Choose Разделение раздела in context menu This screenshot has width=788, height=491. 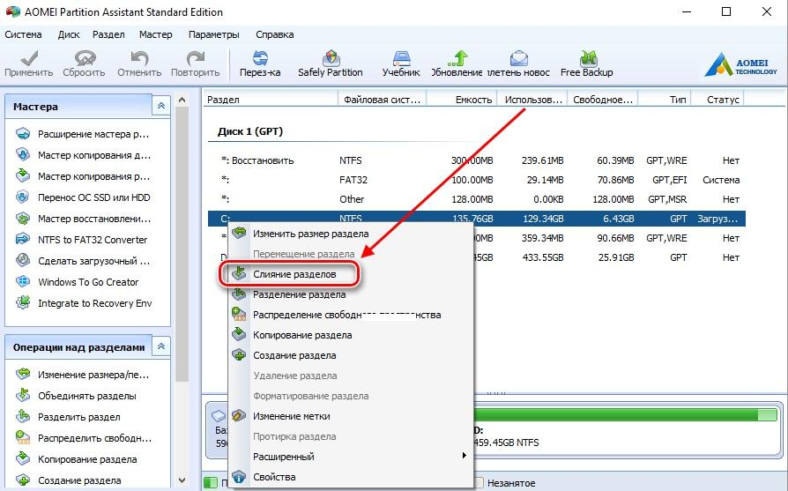tap(351, 294)
